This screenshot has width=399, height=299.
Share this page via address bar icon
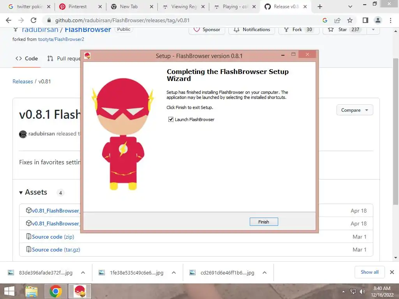point(337,20)
